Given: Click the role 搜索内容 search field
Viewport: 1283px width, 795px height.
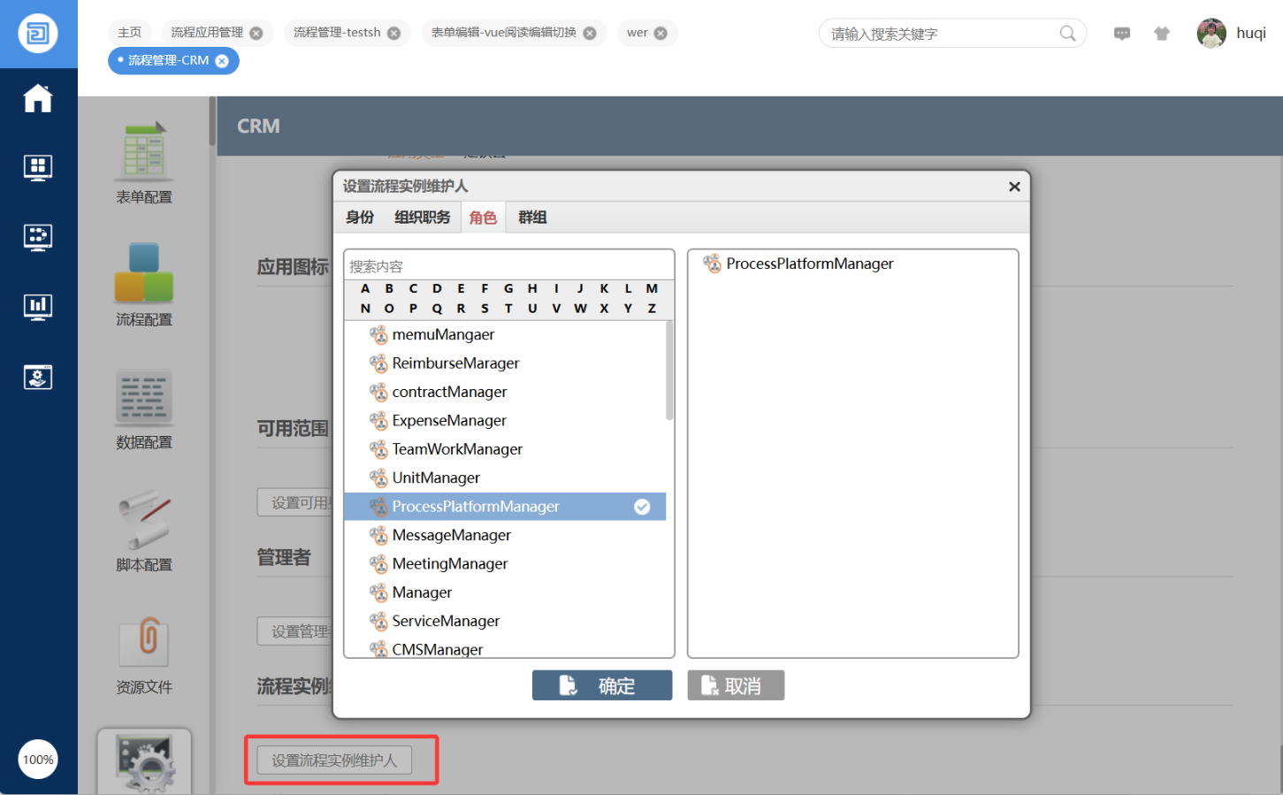Looking at the screenshot, I should [508, 266].
